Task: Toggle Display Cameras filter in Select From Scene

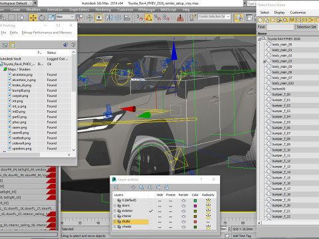Action: tap(279, 20)
